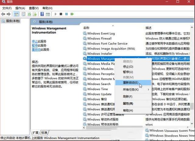Click the horizontal scrollbar thumb

114,127
